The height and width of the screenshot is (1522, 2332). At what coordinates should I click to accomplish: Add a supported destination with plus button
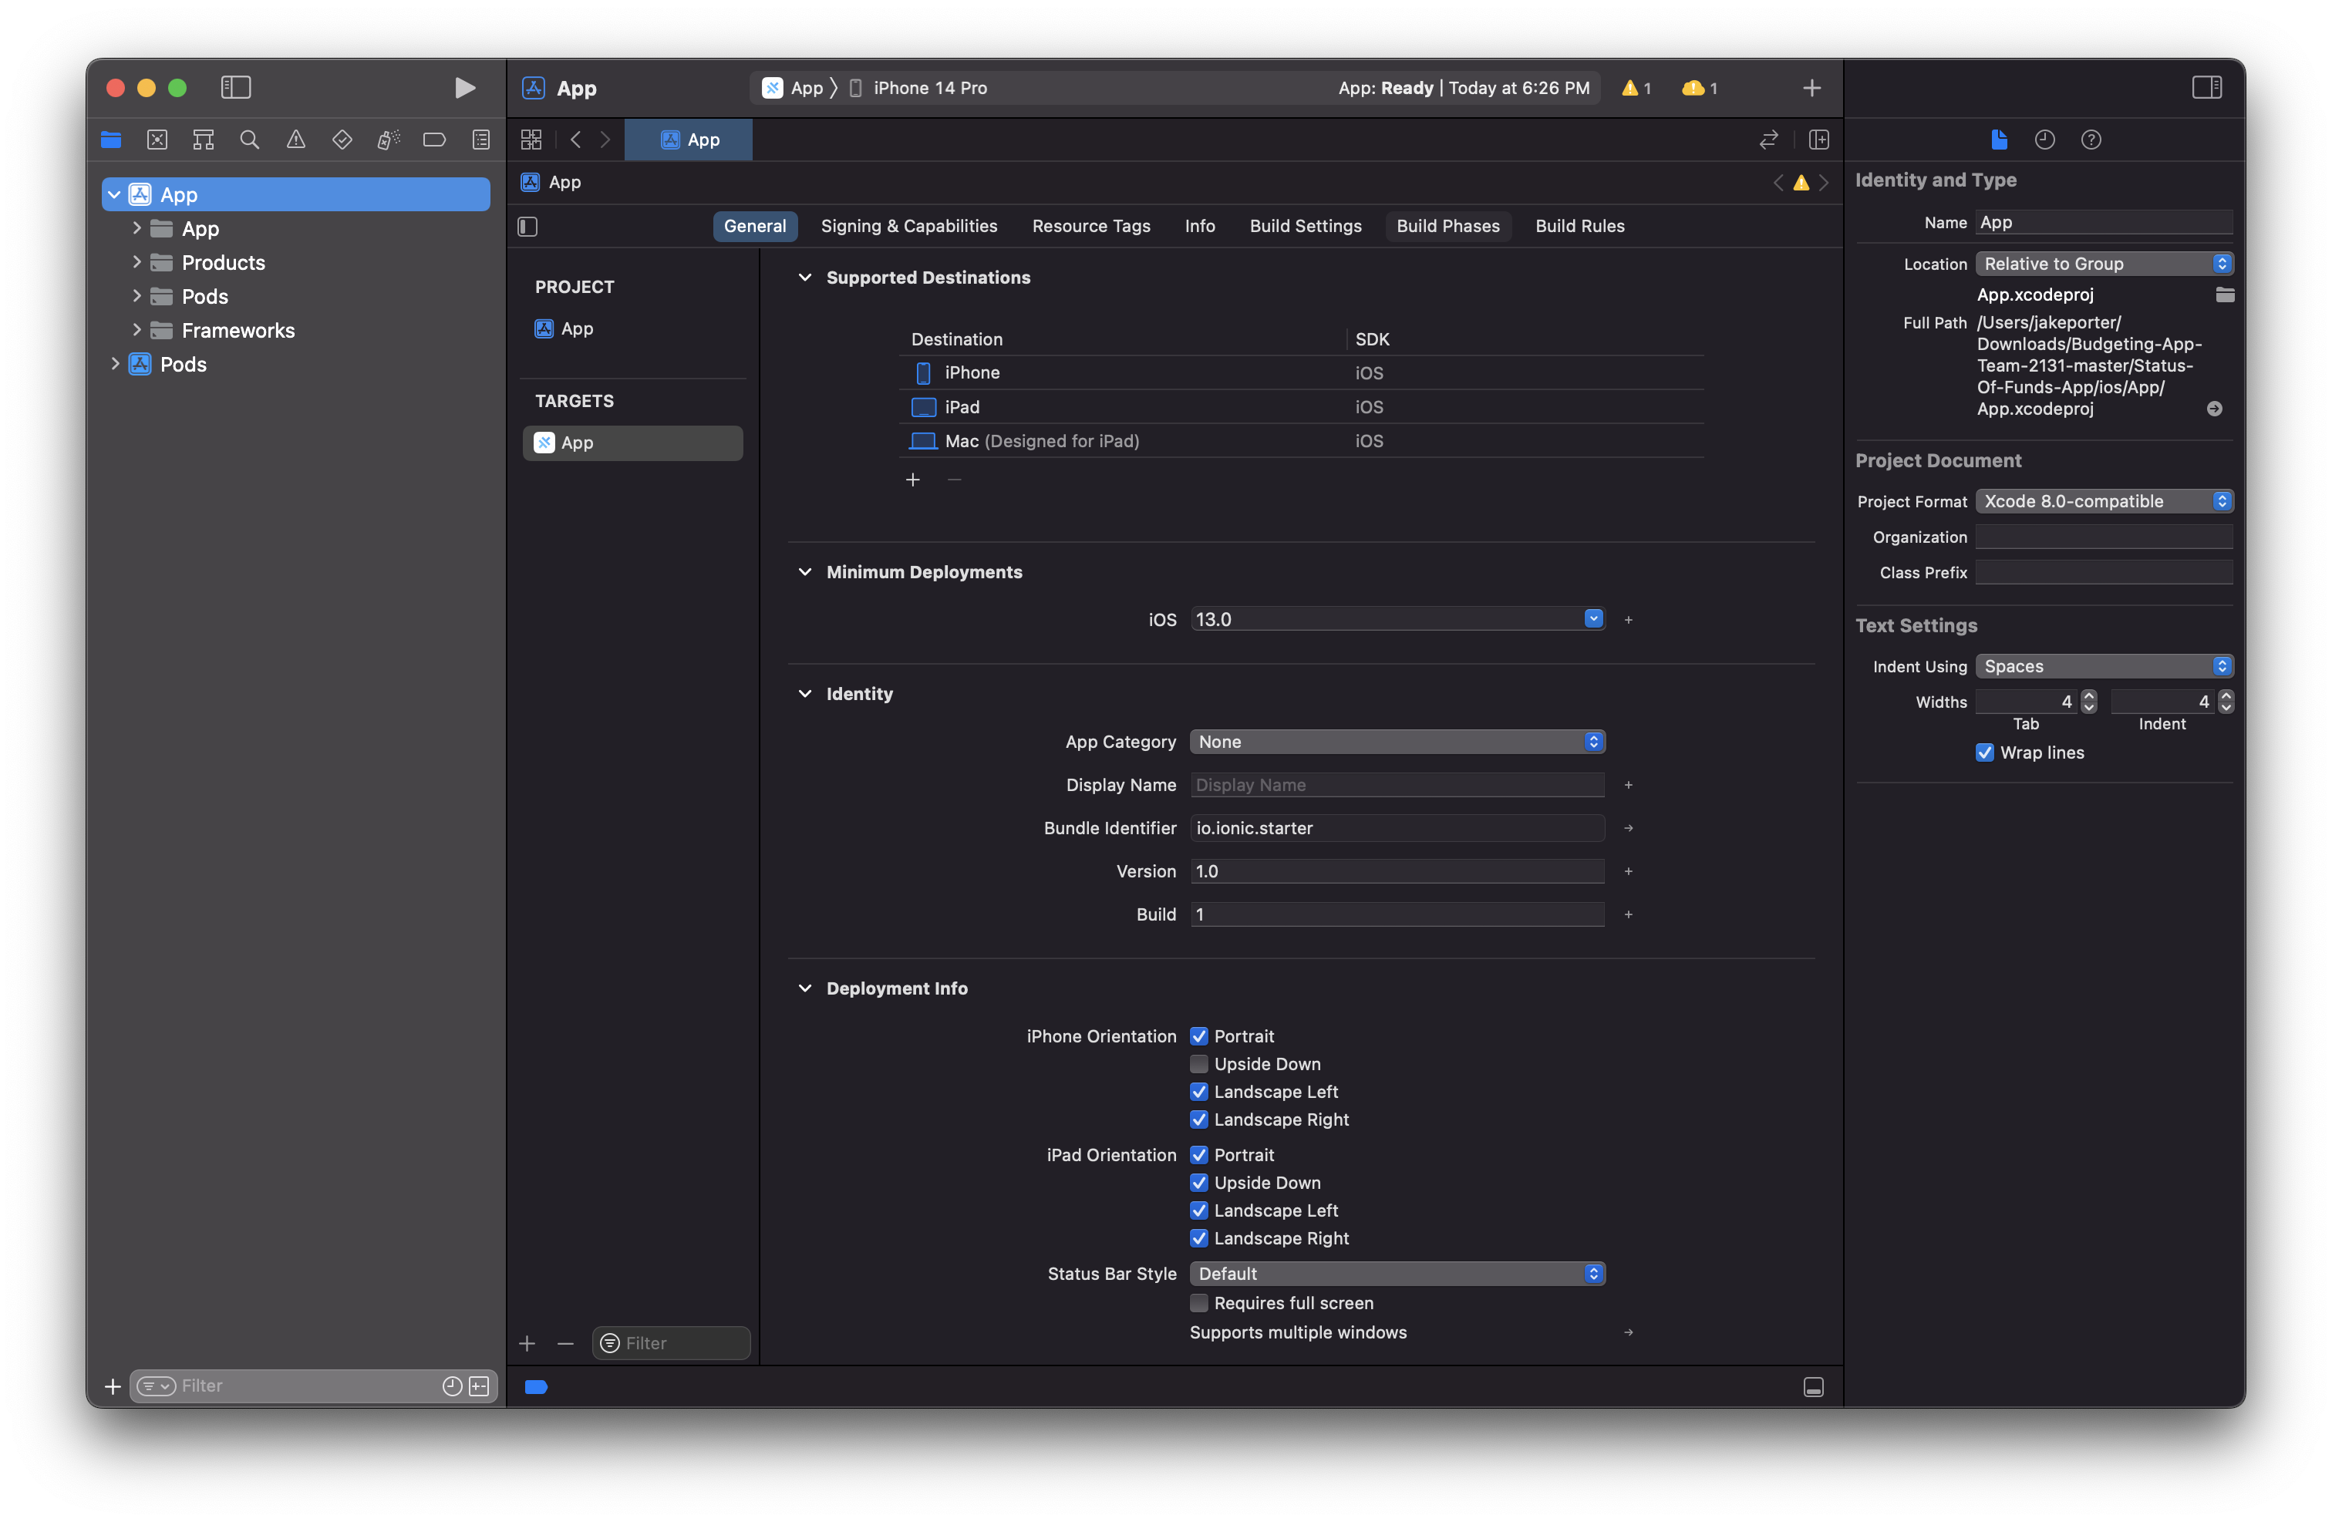[913, 479]
